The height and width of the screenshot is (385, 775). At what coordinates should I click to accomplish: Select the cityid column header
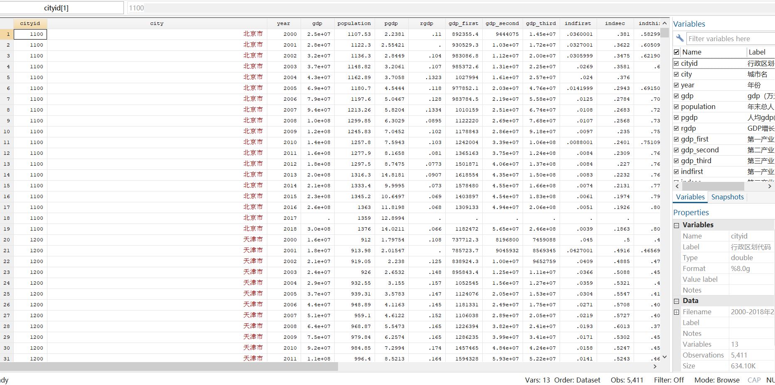pyautogui.click(x=30, y=23)
